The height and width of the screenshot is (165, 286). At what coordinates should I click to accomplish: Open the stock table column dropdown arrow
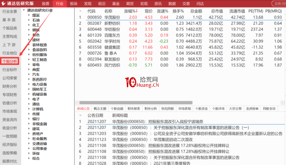[x=80, y=11]
